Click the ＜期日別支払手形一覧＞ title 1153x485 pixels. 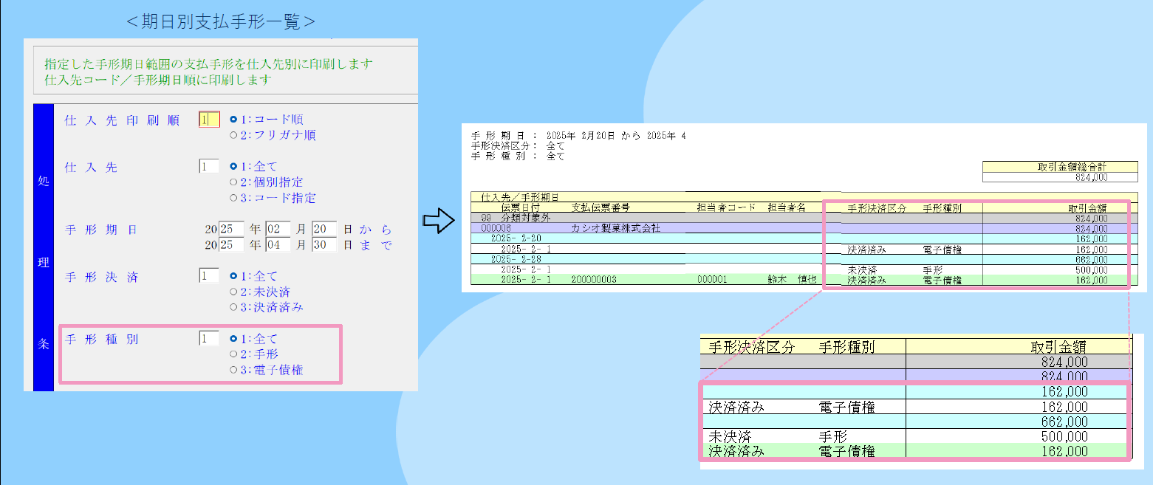[x=221, y=22]
